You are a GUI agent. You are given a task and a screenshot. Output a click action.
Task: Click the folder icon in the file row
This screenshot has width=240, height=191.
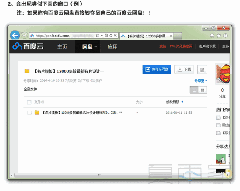coord(37,113)
